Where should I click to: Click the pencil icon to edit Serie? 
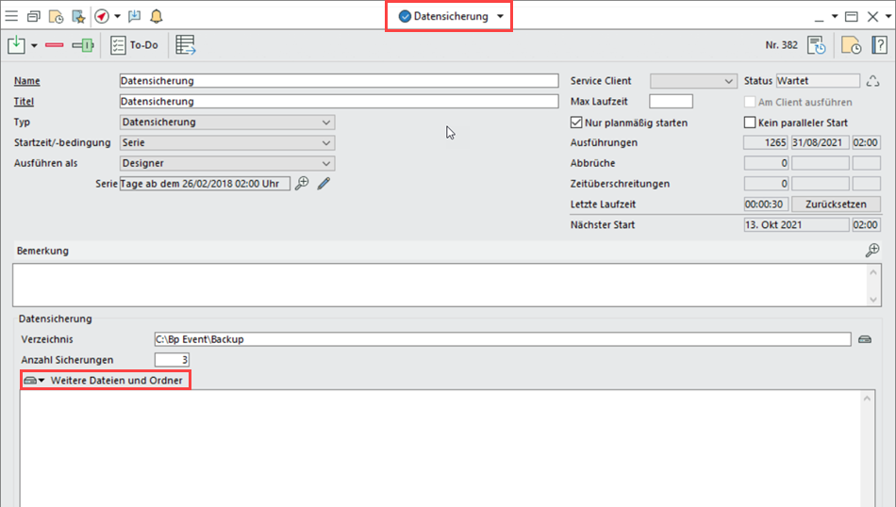pos(324,184)
